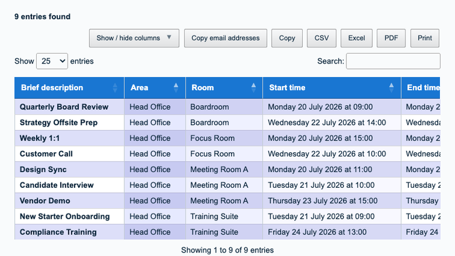The image size is (455, 256).
Task: Click the Start time sort arrows
Action: point(391,87)
